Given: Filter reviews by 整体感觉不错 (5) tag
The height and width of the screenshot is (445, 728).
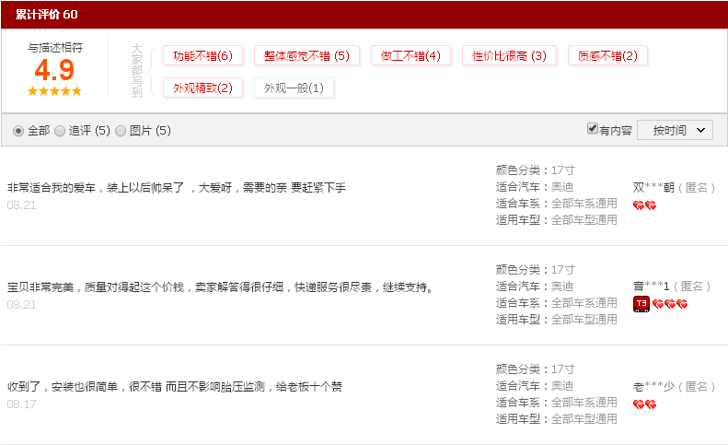Looking at the screenshot, I should coord(306,56).
